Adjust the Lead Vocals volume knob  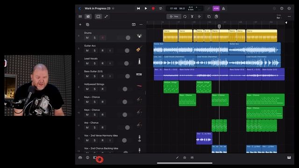pyautogui.click(x=127, y=63)
